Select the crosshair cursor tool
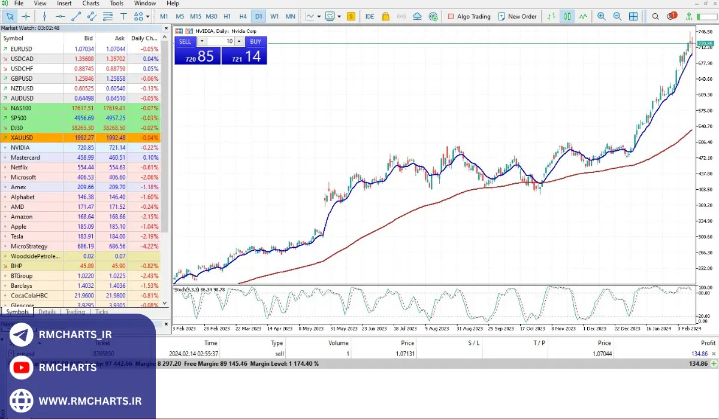The width and height of the screenshot is (719, 419). (26, 17)
